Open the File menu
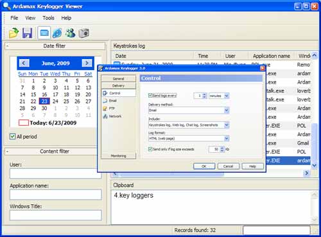This screenshot has width=321, height=237. coord(14,18)
